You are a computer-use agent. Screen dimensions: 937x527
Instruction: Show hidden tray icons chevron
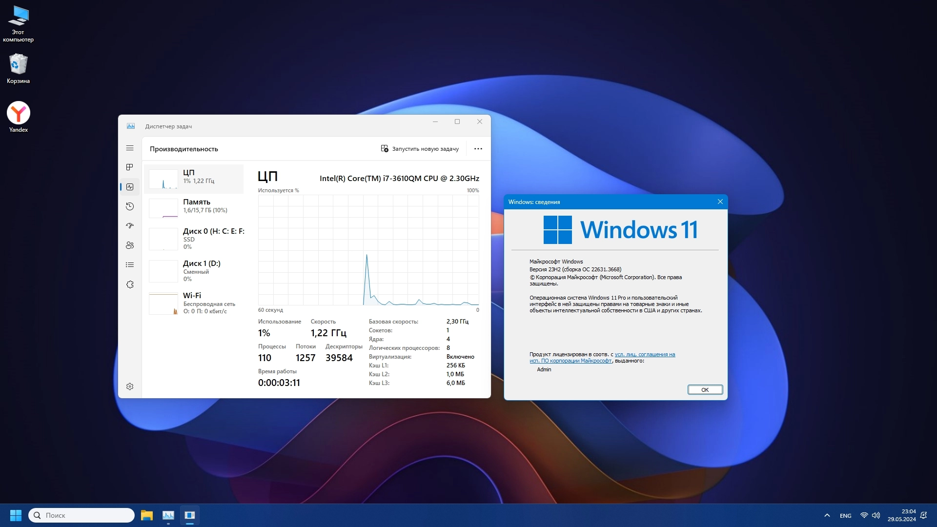coord(827,515)
